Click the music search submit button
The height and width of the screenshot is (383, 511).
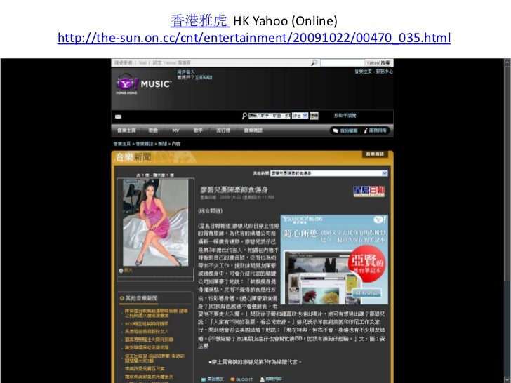314,116
